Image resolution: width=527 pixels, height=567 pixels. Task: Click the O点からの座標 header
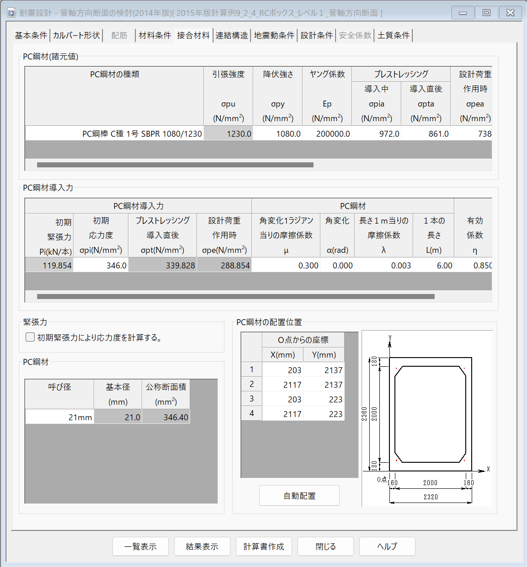pos(303,340)
